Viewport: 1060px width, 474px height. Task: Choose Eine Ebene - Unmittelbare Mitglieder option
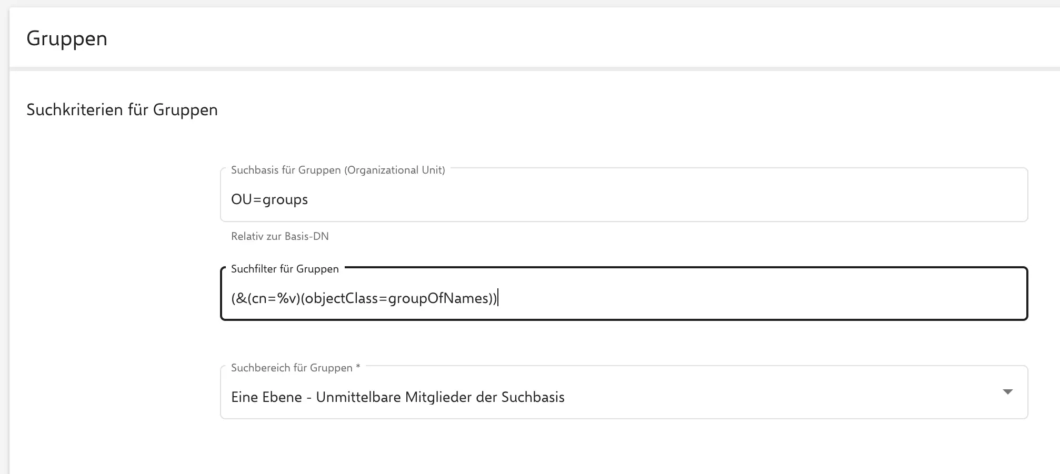tap(397, 397)
